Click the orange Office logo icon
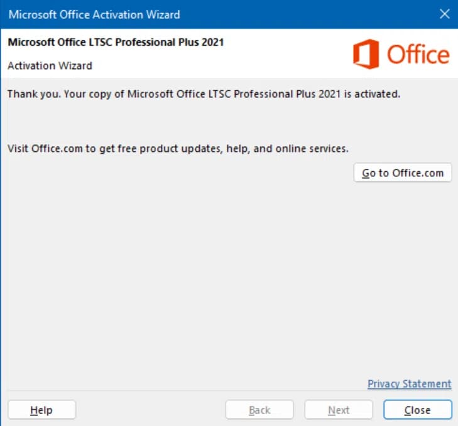The width and height of the screenshot is (458, 426). coord(366,54)
